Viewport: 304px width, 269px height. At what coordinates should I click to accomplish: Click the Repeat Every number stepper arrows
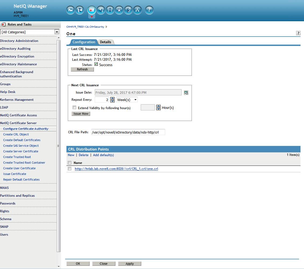[x=112, y=100]
